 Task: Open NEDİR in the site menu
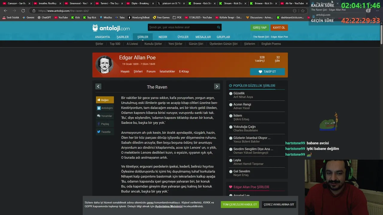[x=163, y=37]
